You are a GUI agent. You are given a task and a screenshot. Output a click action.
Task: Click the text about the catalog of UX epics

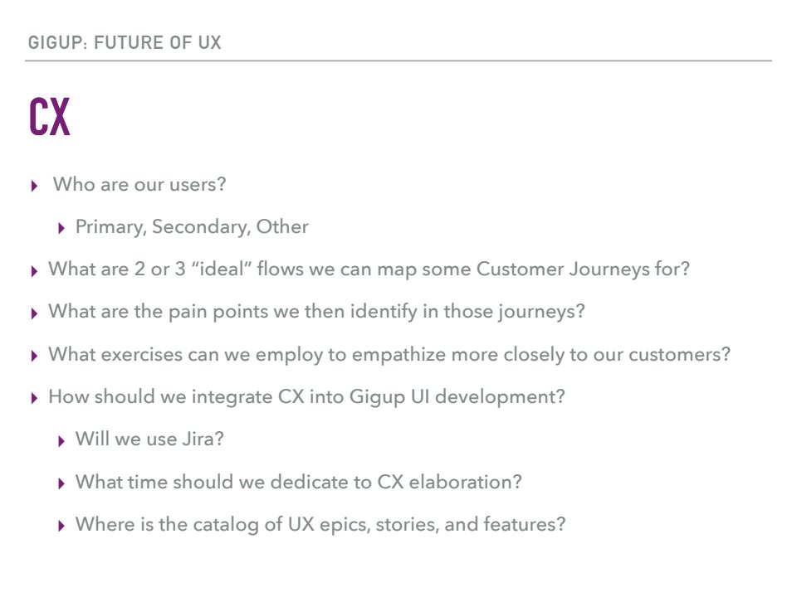pyautogui.click(x=320, y=524)
